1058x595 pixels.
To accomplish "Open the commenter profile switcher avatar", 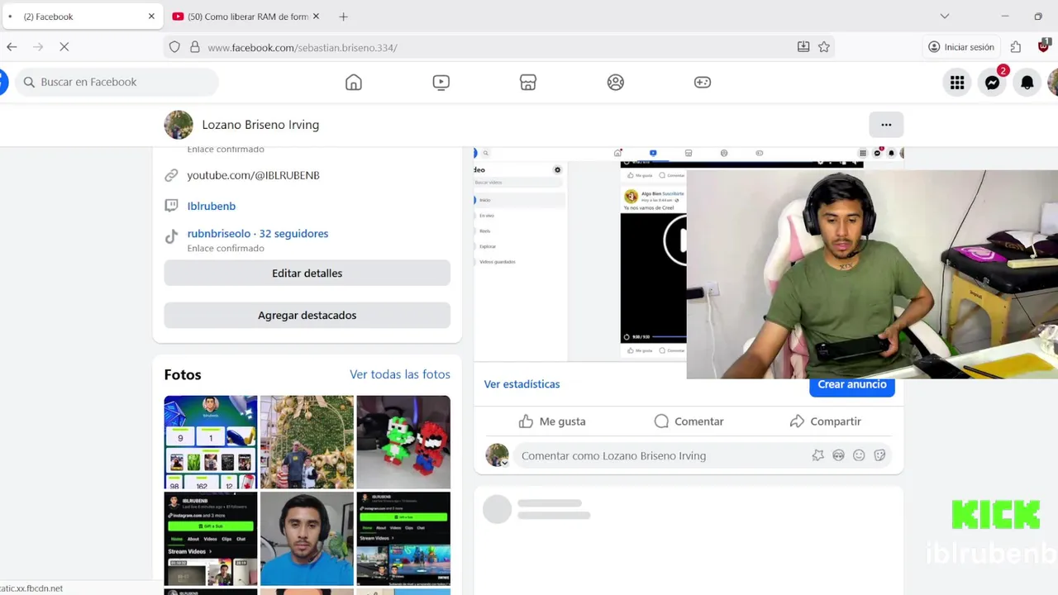I will (x=497, y=455).
